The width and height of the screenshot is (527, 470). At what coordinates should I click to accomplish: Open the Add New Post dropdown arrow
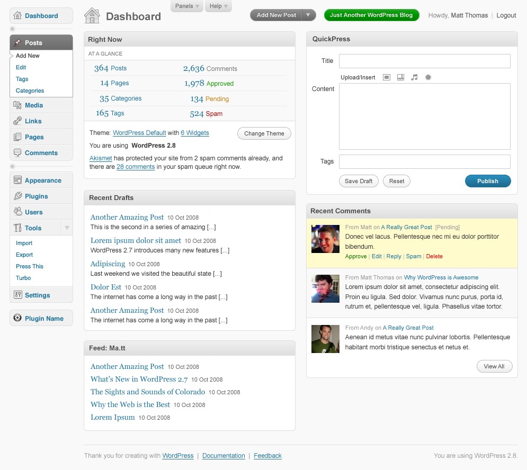[x=308, y=15]
